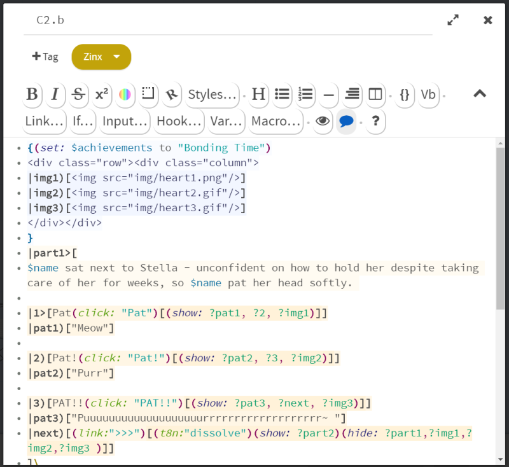Click the </div></div> closing line
Screen dimensions: 509x467
[65, 223]
